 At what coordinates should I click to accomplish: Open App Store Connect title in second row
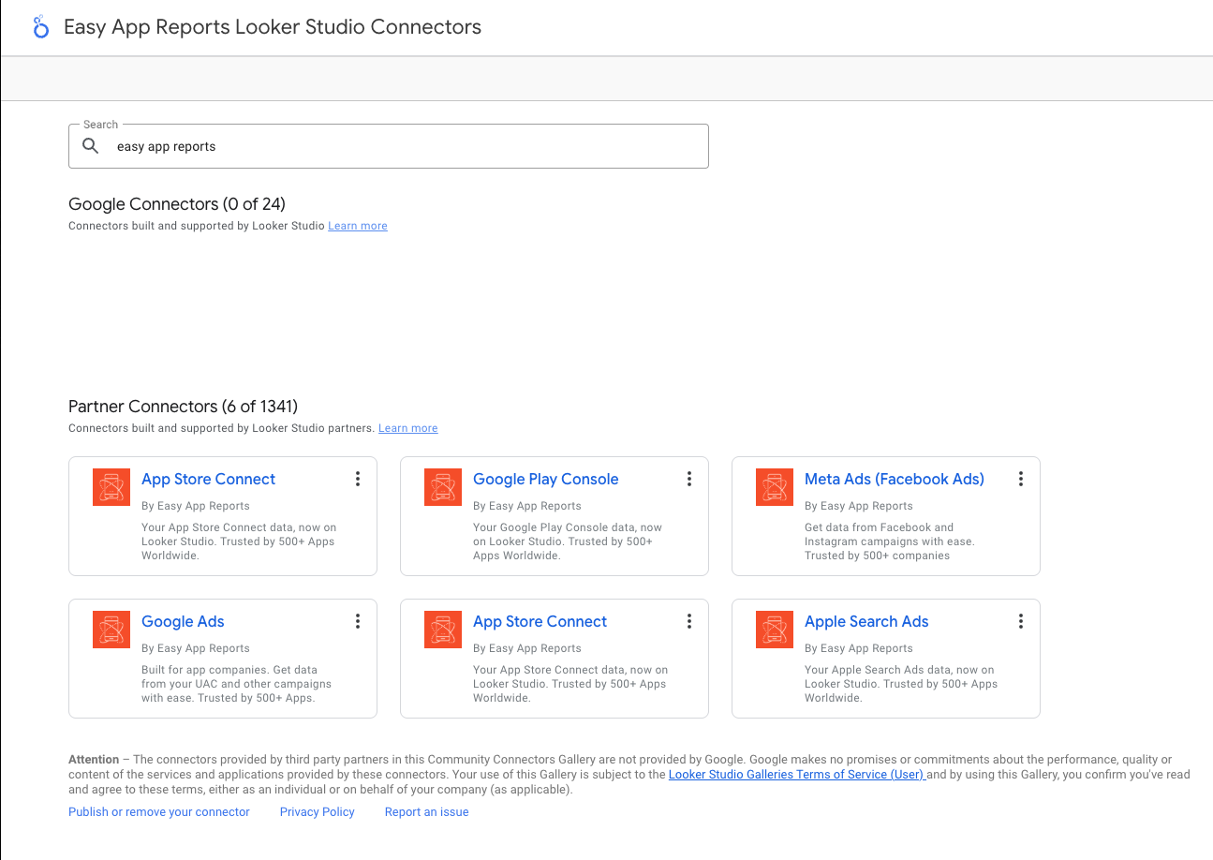pyautogui.click(x=540, y=621)
